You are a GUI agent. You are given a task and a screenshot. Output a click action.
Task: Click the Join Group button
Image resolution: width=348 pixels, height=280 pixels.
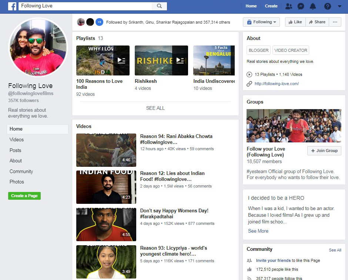pyautogui.click(x=324, y=151)
